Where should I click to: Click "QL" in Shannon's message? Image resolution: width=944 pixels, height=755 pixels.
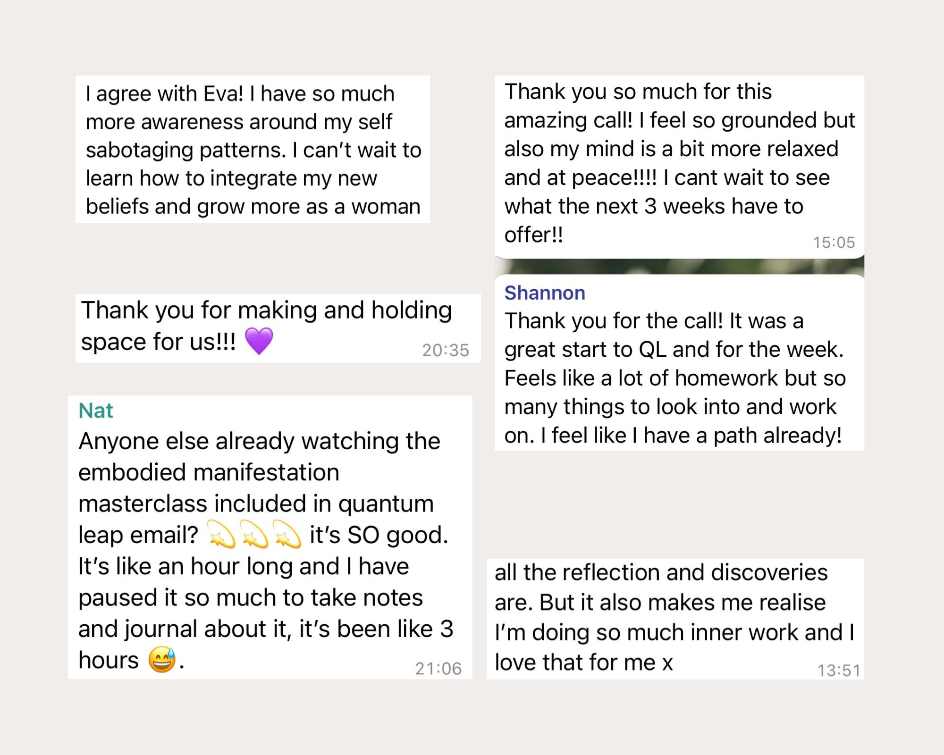point(652,350)
